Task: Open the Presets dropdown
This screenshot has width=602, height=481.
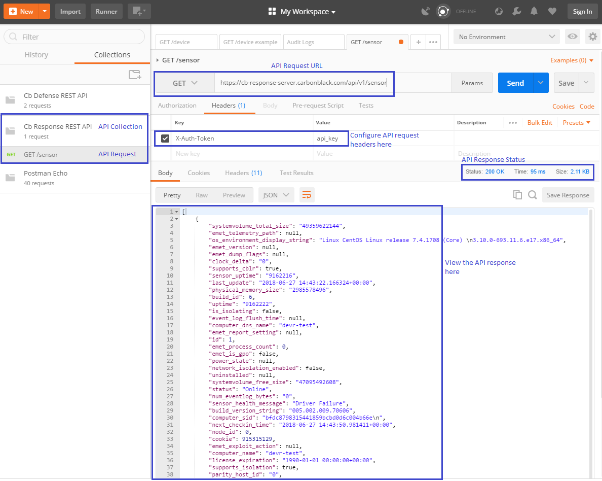Action: click(x=576, y=123)
